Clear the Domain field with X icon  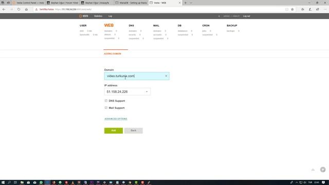166,76
